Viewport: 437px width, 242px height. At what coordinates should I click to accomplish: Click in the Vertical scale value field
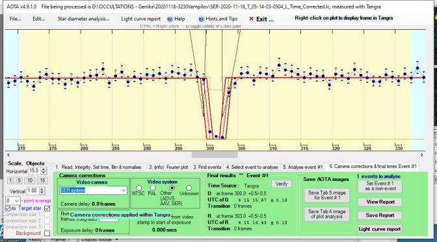click(33, 191)
